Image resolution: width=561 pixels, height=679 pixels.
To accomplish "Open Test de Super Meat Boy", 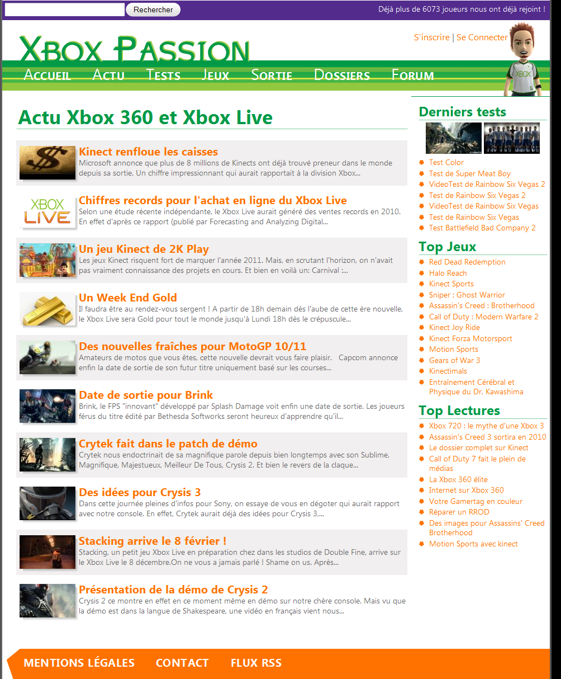I will tap(470, 173).
